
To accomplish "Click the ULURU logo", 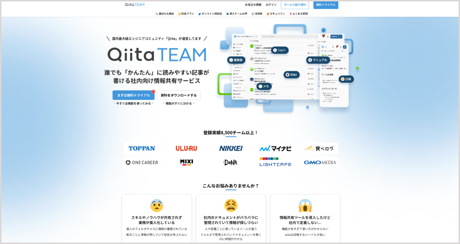I will point(186,148).
